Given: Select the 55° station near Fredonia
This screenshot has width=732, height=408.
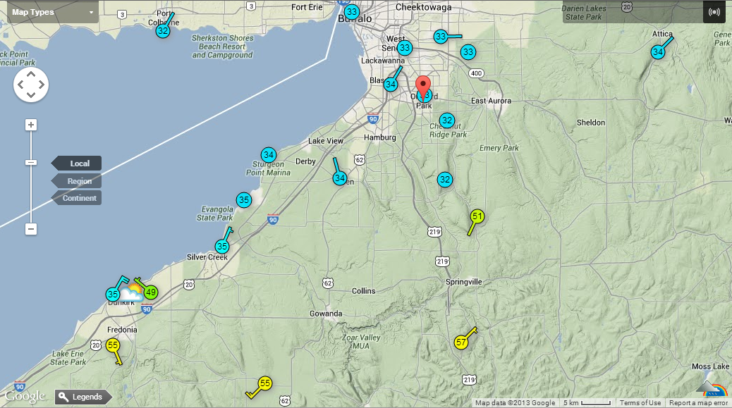Looking at the screenshot, I should [x=113, y=345].
